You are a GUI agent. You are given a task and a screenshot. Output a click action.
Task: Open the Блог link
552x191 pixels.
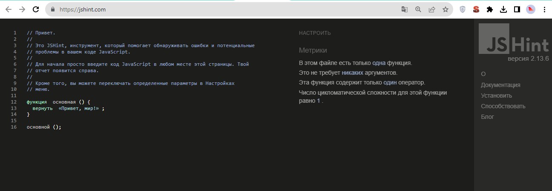(x=487, y=117)
